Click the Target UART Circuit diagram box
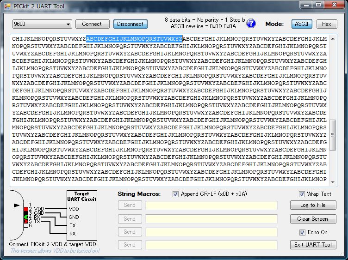348x260 pixels. [x=82, y=215]
